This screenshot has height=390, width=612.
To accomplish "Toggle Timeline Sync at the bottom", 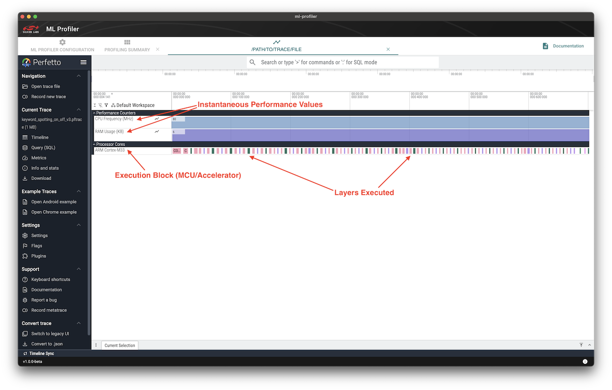I will coord(40,353).
